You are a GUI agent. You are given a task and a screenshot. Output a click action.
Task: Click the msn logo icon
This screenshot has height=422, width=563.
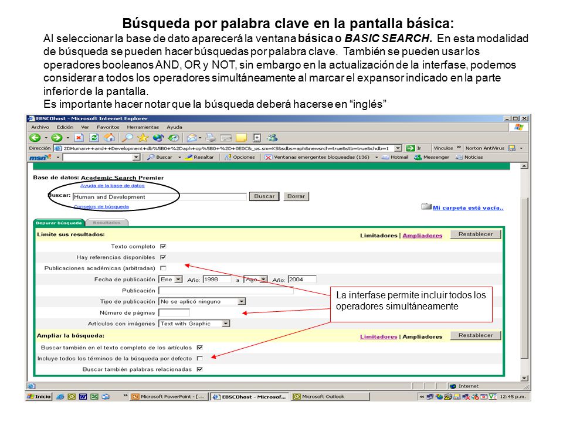coord(40,157)
